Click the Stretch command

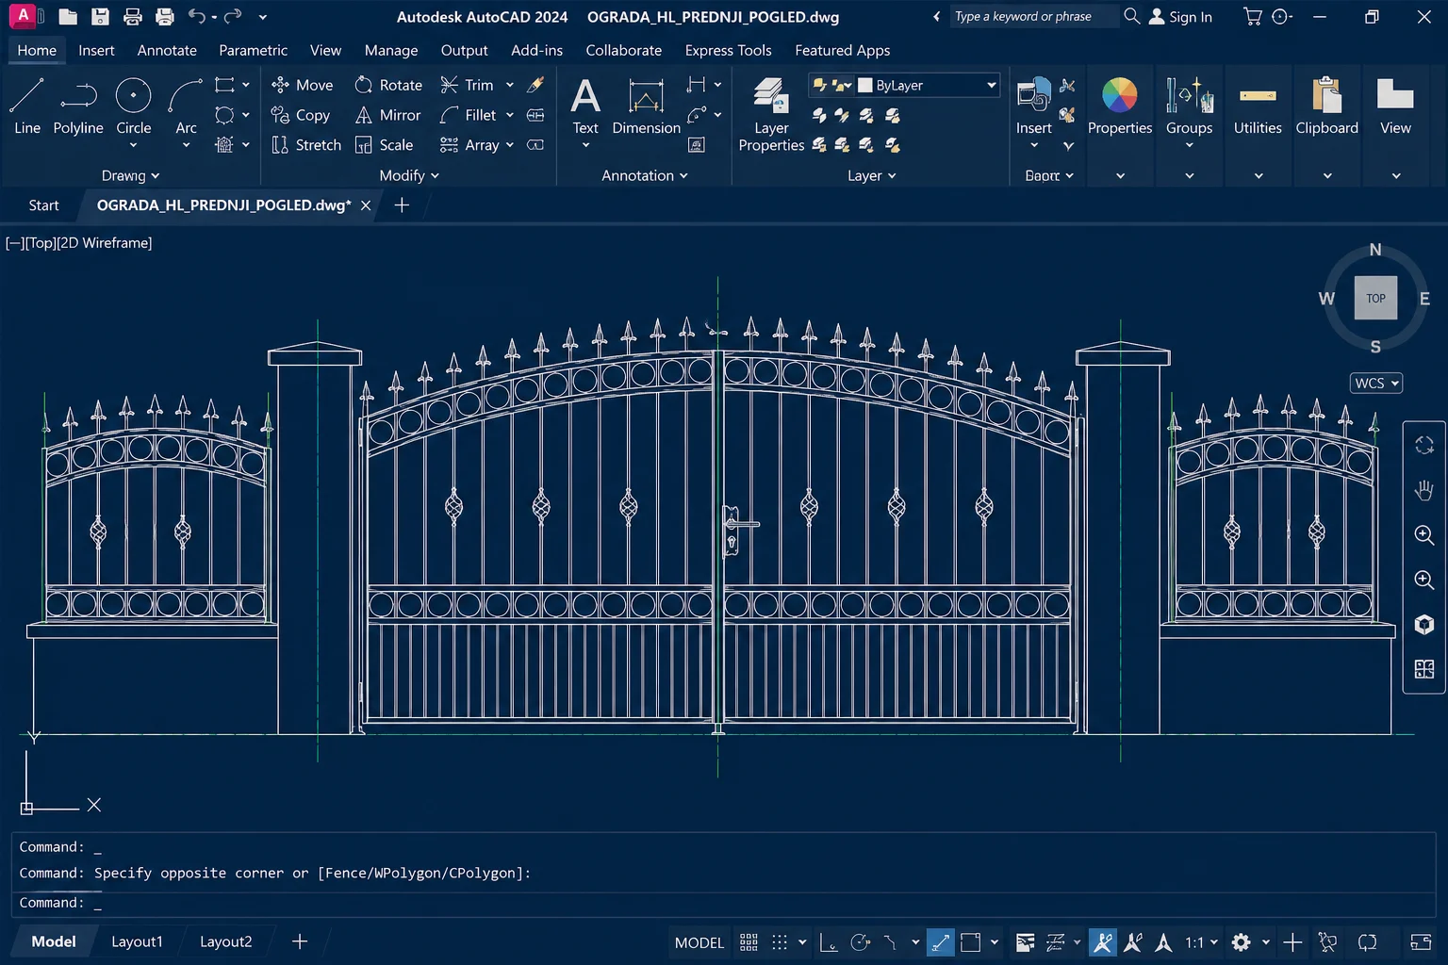pos(306,145)
